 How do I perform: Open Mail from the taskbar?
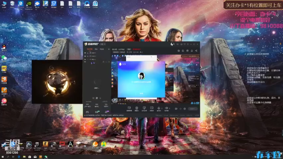pyautogui.click(x=35, y=157)
